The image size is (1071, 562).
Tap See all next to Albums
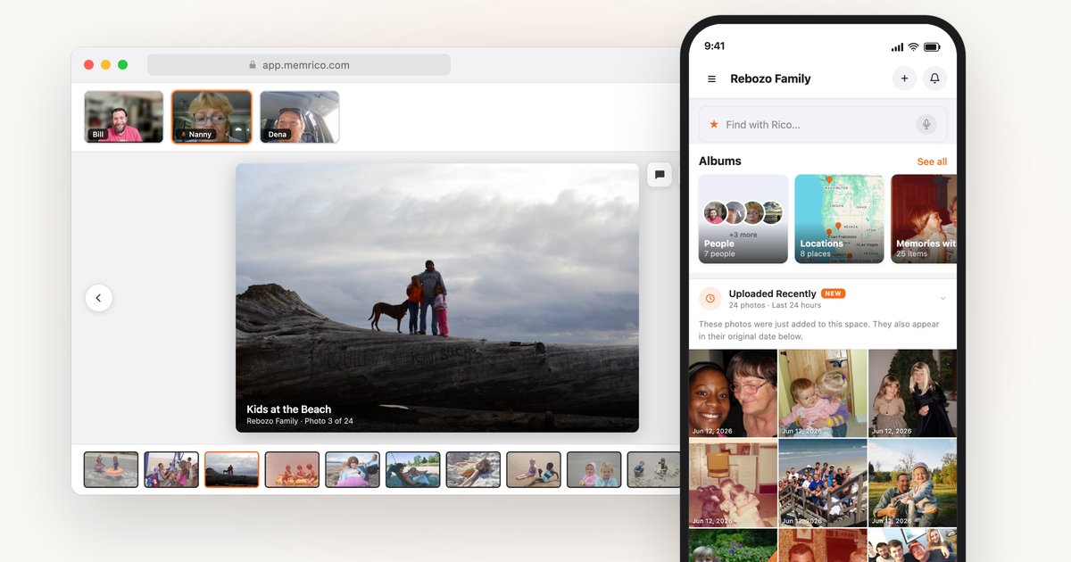932,161
